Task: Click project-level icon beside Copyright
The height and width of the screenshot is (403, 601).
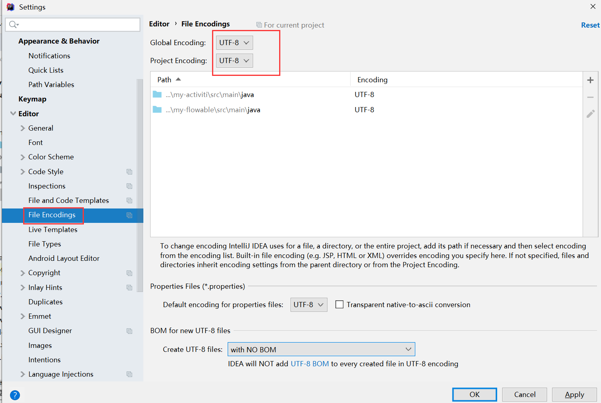Action: coord(129,273)
